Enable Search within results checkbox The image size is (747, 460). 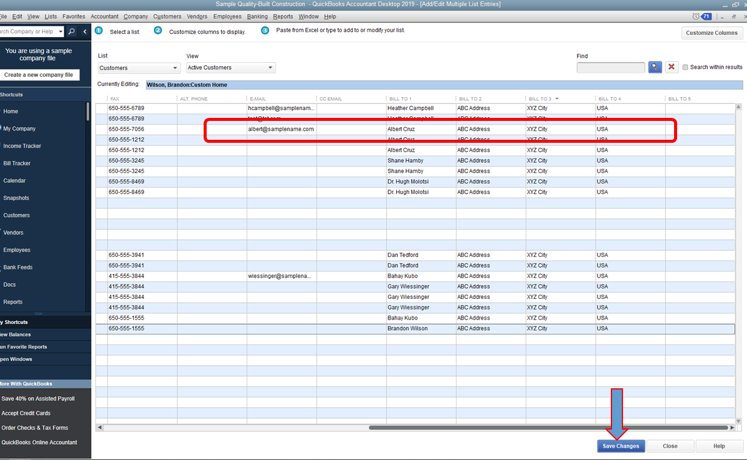point(685,67)
